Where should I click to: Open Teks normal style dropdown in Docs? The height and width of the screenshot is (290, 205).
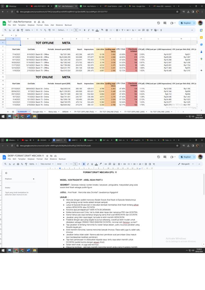pyautogui.click(x=47, y=164)
